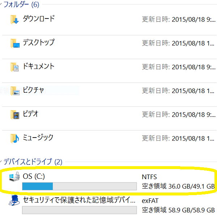Click the NTFS file system text

tap(149, 177)
